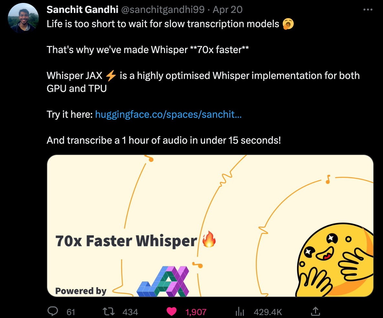
Task: Click the 434 retweets count
Action: click(130, 312)
